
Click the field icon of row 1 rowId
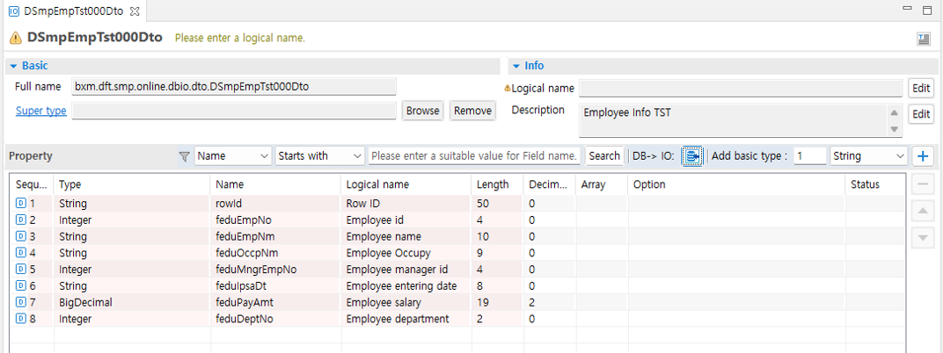(21, 204)
